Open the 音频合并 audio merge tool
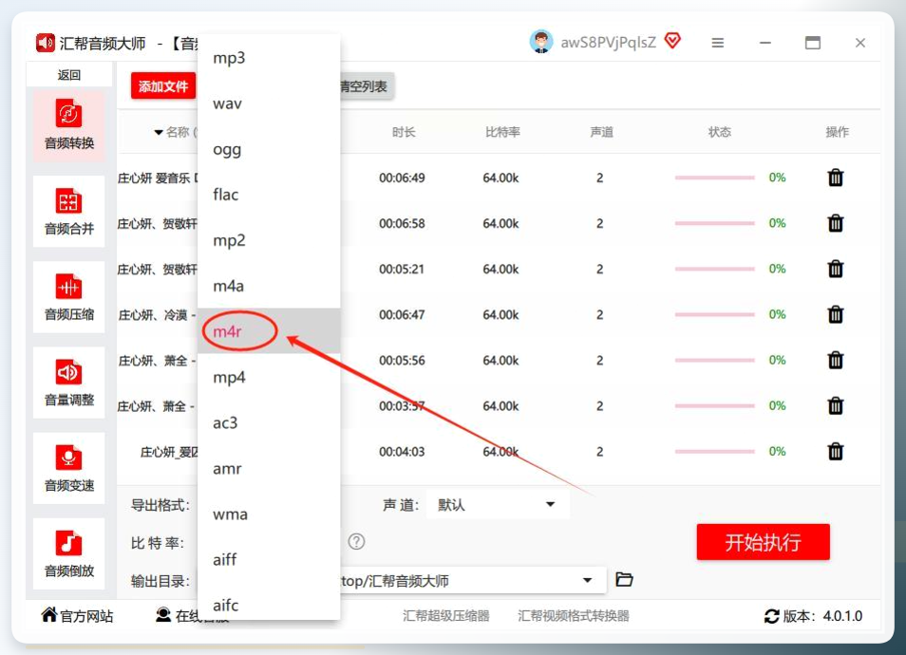 pos(68,212)
